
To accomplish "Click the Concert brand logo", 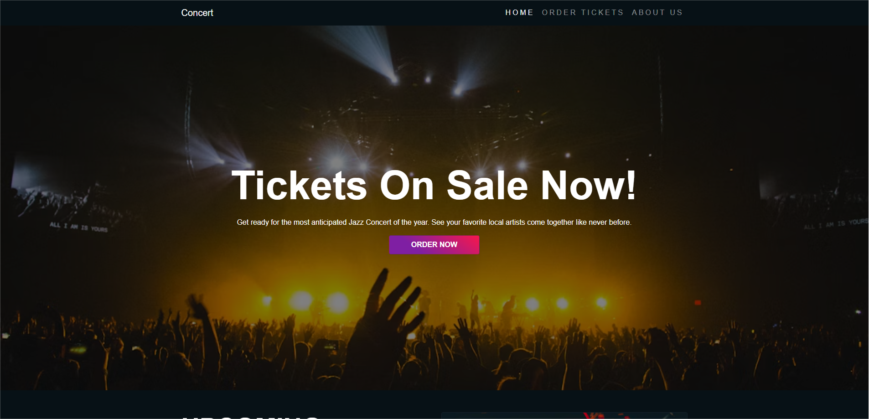I will [197, 13].
